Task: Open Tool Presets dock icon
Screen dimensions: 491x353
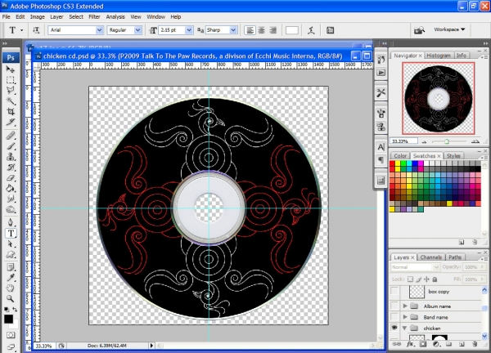Action: point(381,93)
